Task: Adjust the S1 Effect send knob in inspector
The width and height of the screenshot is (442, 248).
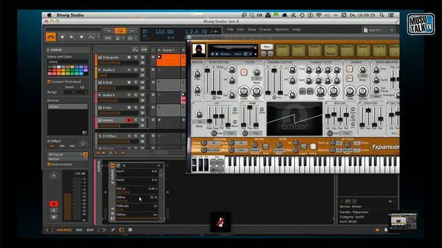Action: tap(83, 144)
